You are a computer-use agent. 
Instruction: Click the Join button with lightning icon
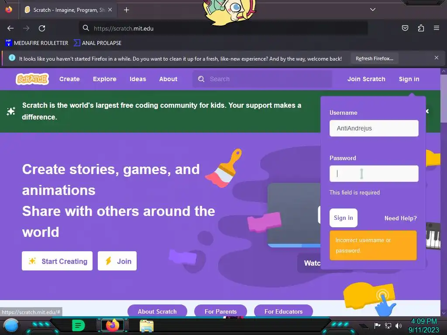117,261
